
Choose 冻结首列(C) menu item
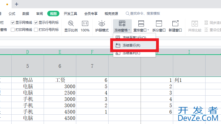pyautogui.click(x=134, y=54)
